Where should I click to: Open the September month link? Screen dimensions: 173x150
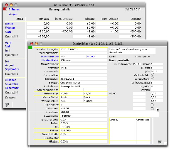[12, 69]
